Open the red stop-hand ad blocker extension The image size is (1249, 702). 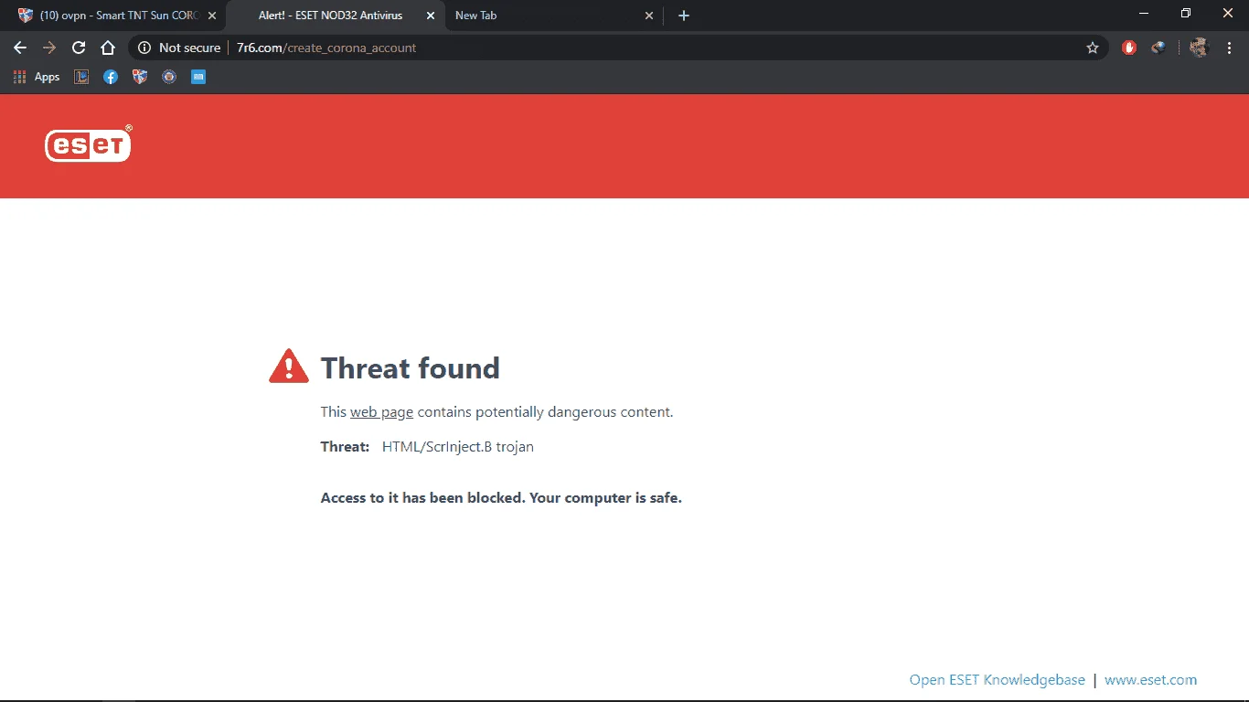point(1129,48)
